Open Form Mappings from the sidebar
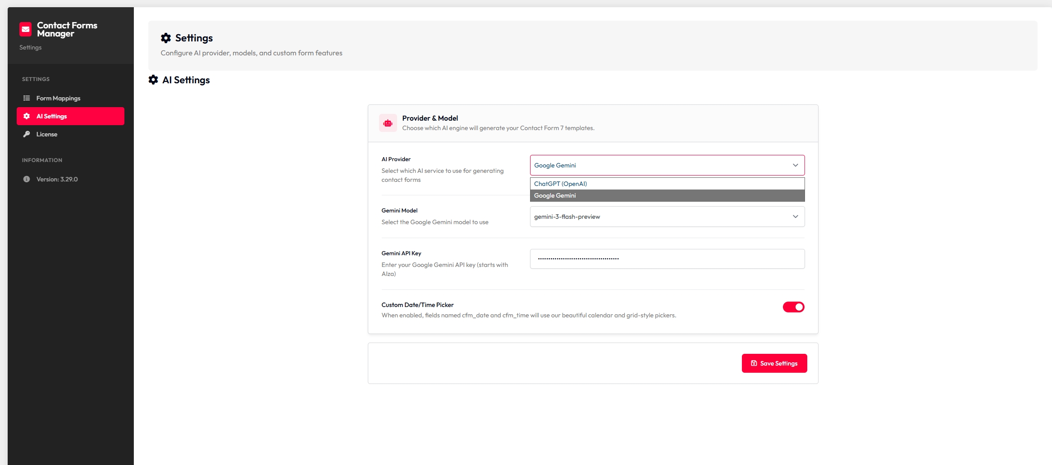Image resolution: width=1052 pixels, height=465 pixels. [58, 98]
